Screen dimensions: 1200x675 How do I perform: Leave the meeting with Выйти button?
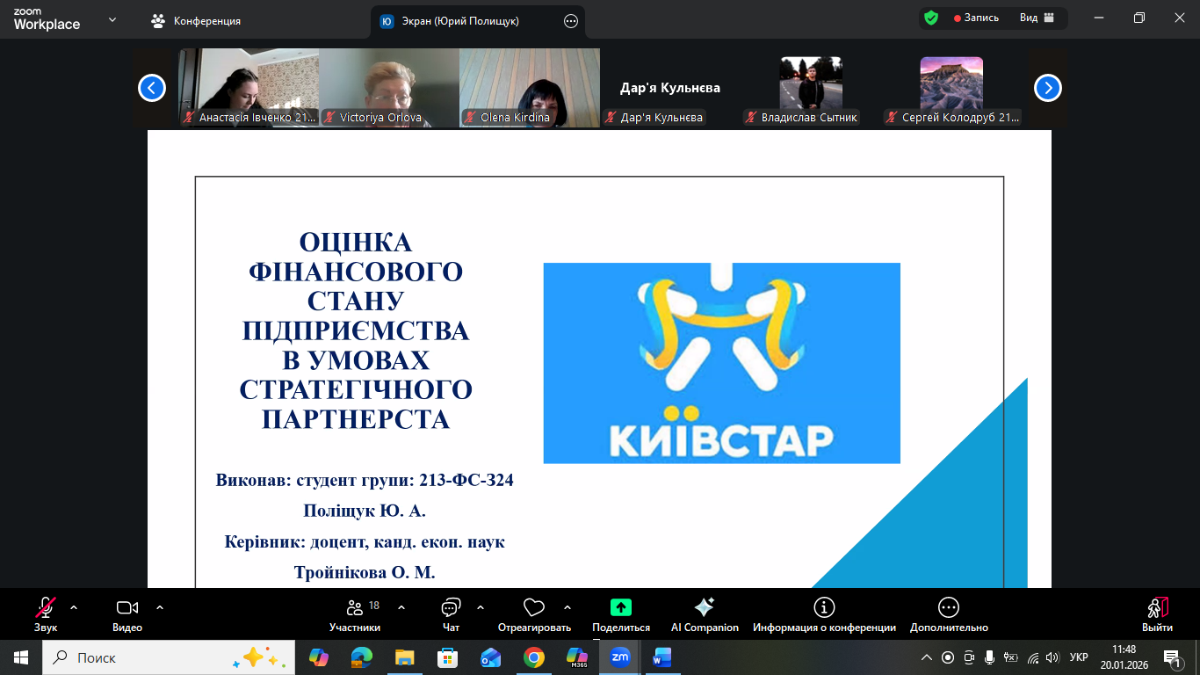click(1157, 613)
